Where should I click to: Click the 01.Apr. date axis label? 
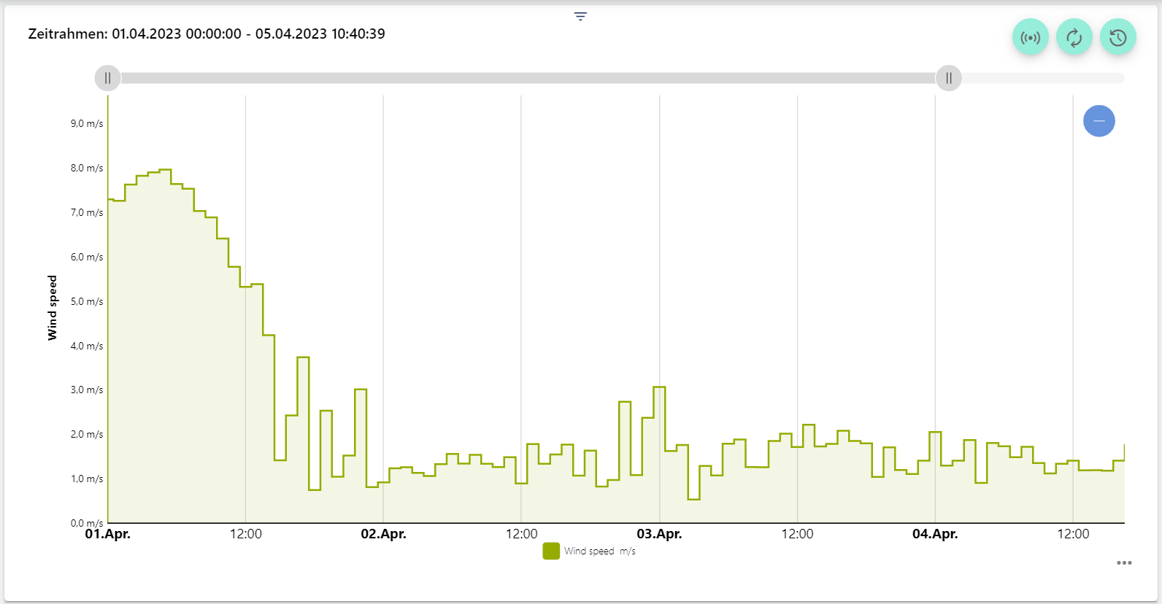click(x=108, y=534)
